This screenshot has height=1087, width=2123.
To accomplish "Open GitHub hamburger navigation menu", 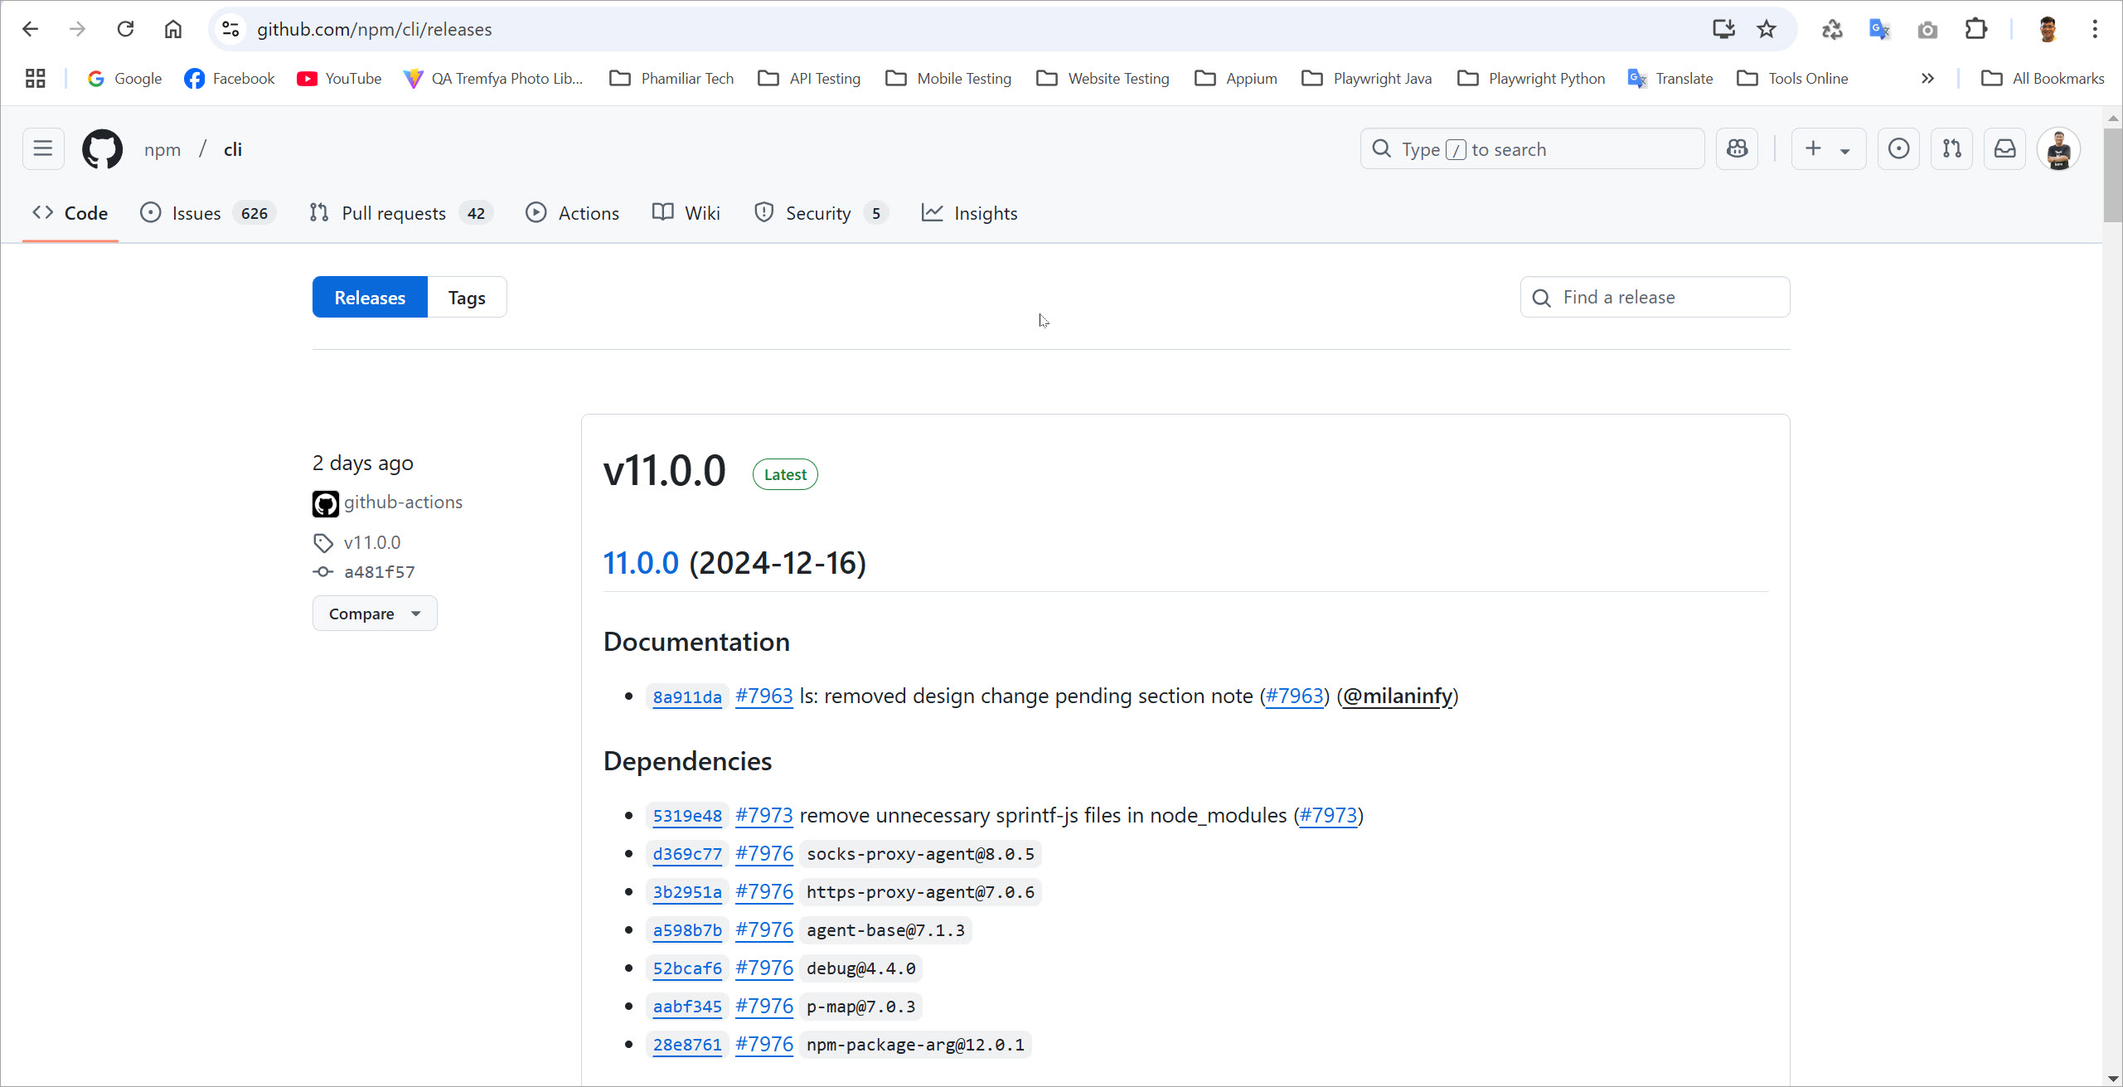I will click(x=43, y=149).
